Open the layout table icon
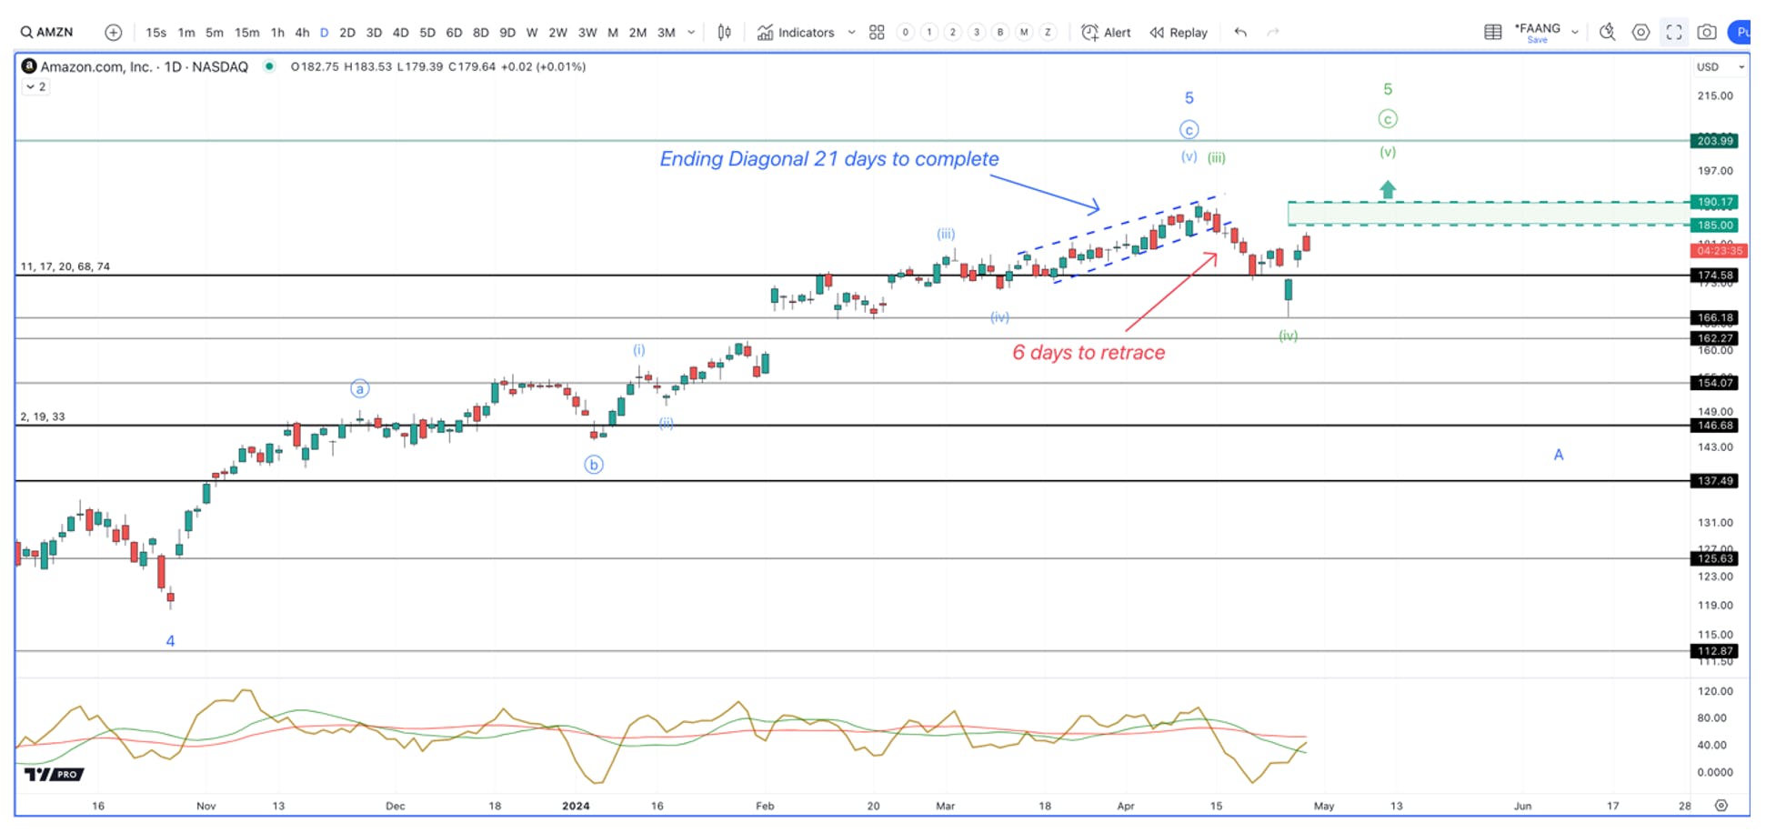This screenshot has height=833, width=1766. click(x=1493, y=33)
